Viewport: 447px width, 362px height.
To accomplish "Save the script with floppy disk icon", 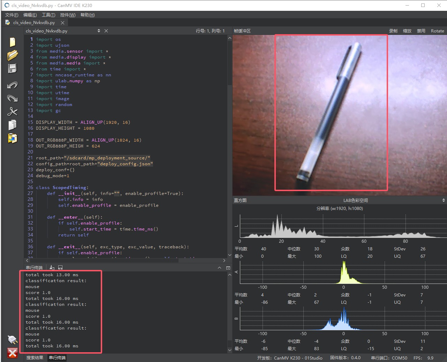I will (13, 69).
